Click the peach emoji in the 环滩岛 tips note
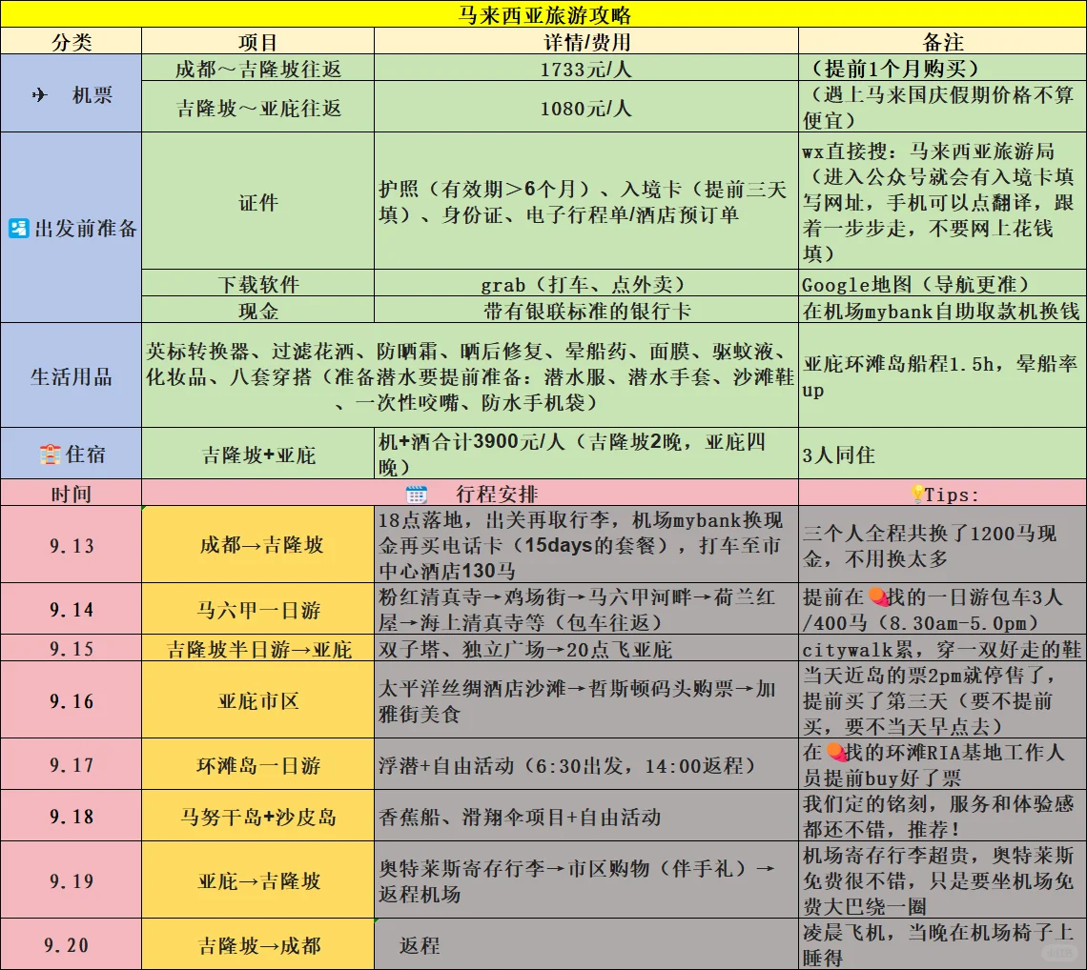The image size is (1087, 970). [x=835, y=753]
